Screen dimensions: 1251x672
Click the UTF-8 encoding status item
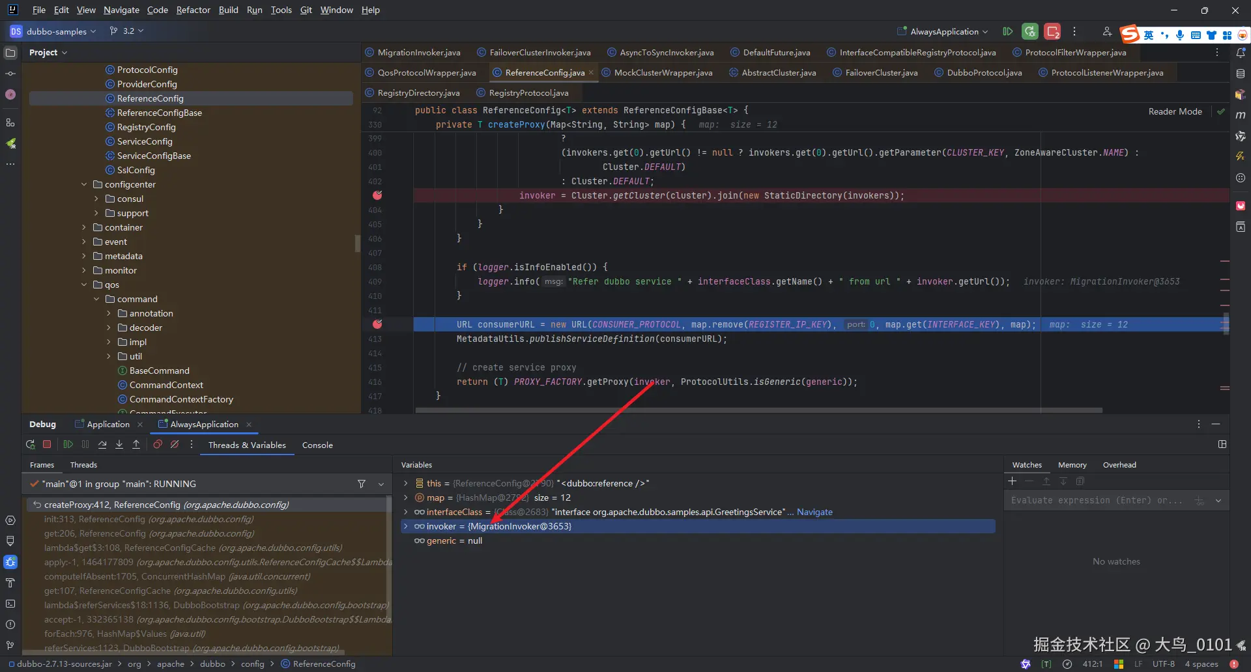tap(1163, 664)
